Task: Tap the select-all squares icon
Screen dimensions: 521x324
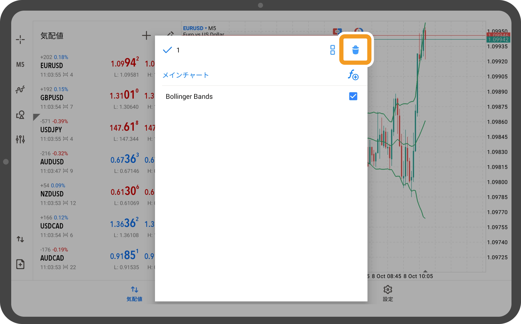Action: coord(332,50)
